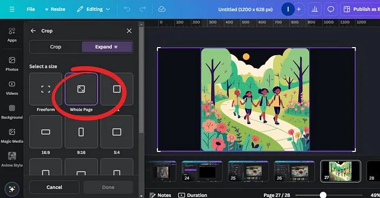Click scrollbar down arrow in panel
Viewport: 380px width, 198px height.
141,196
